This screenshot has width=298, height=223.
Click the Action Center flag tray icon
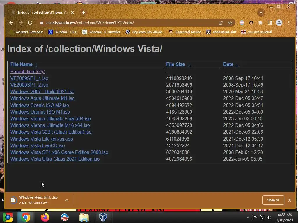(x=255, y=217)
